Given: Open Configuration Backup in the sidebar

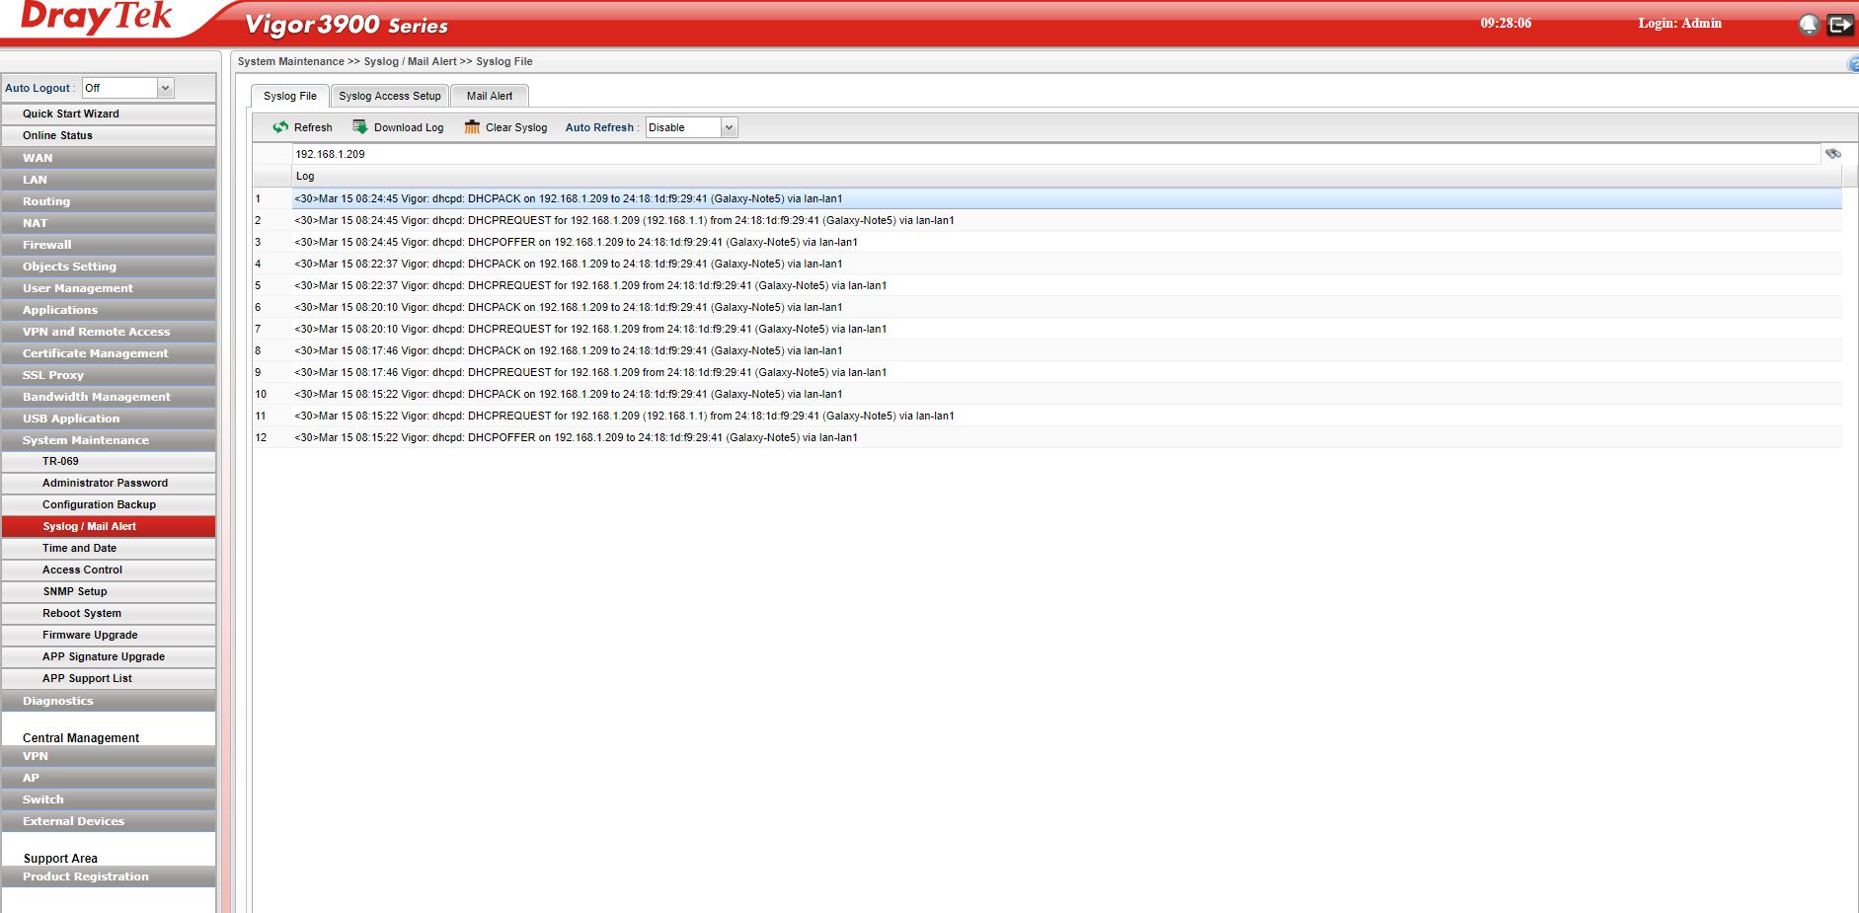Looking at the screenshot, I should pos(99,504).
